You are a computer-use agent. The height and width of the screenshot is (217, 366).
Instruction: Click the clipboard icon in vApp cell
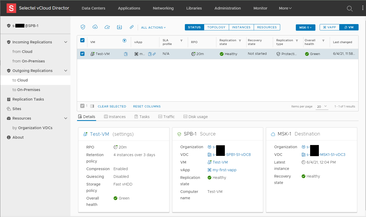(x=150, y=54)
